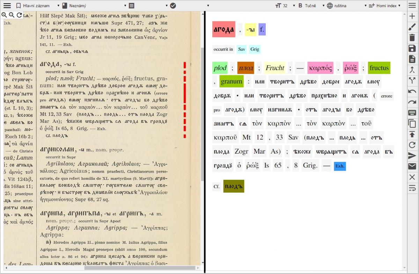The height and width of the screenshot is (274, 419).
Task: Click the redo arrow icon
Action: click(412, 102)
